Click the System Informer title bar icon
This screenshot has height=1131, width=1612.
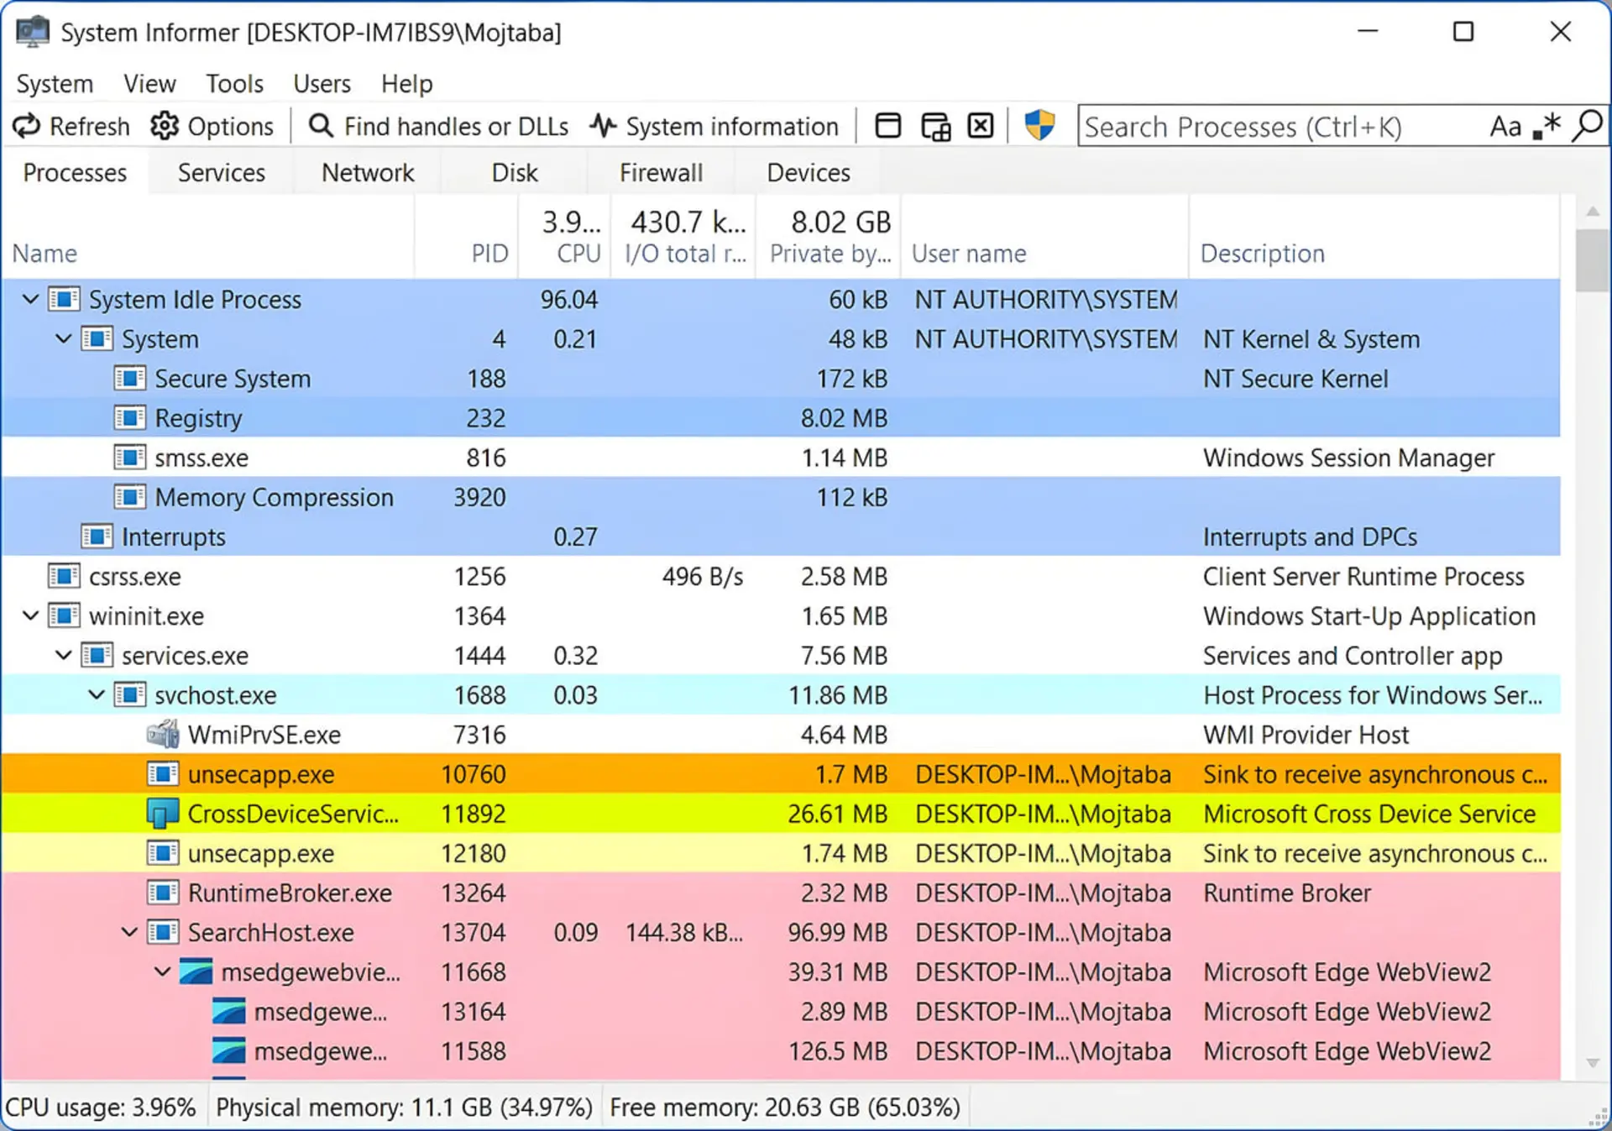click(33, 32)
